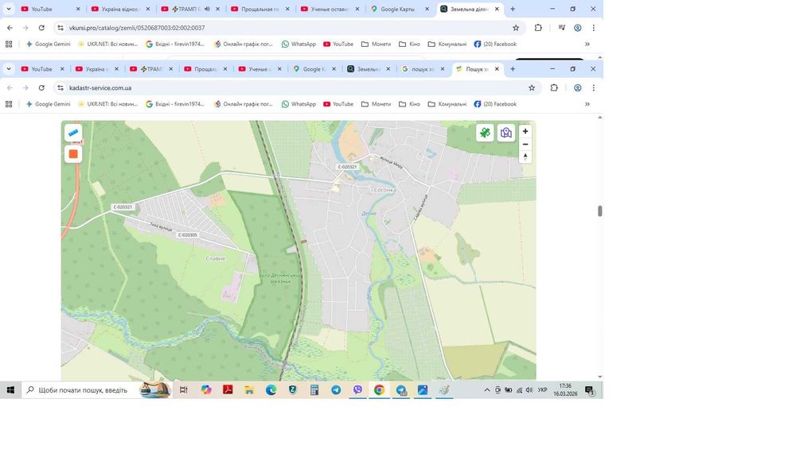Open WhatsApp bookmark in front window
This screenshot has height=457, width=796.
(x=299, y=104)
